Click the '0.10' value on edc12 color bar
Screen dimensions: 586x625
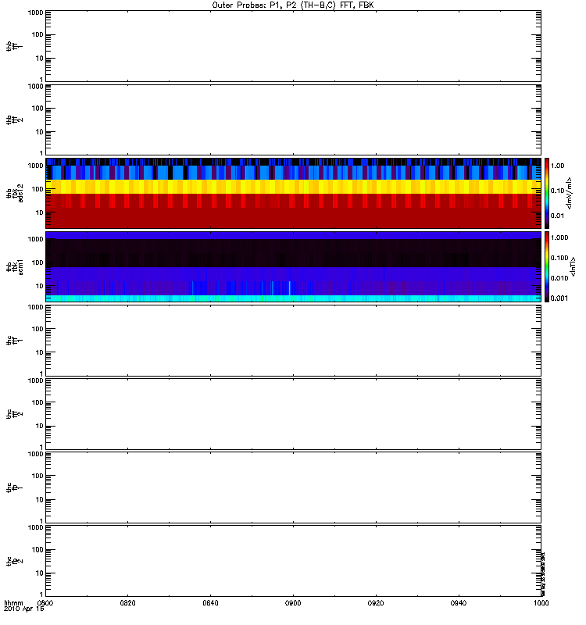click(557, 191)
